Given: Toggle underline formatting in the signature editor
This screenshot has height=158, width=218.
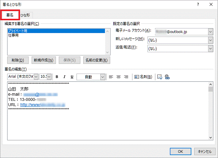Looking at the screenshot, I should click(x=72, y=77).
